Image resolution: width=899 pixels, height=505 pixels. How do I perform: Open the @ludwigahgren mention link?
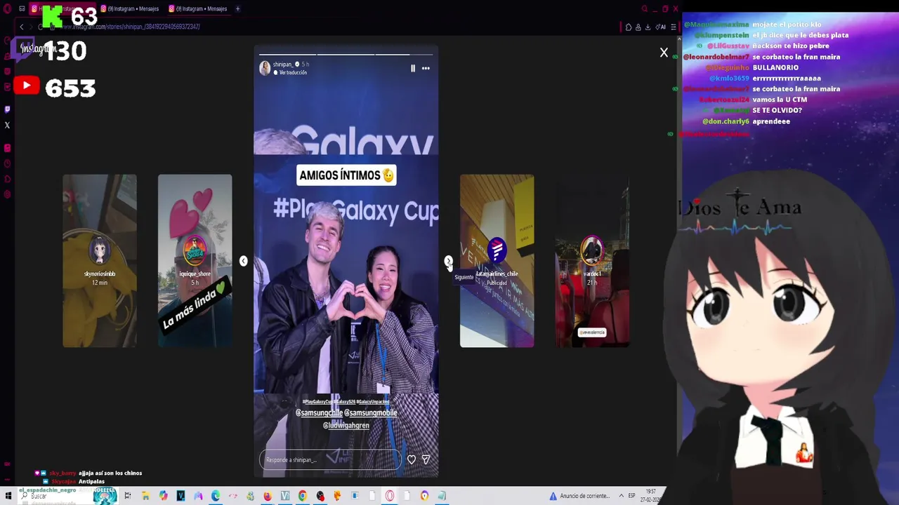(x=346, y=425)
